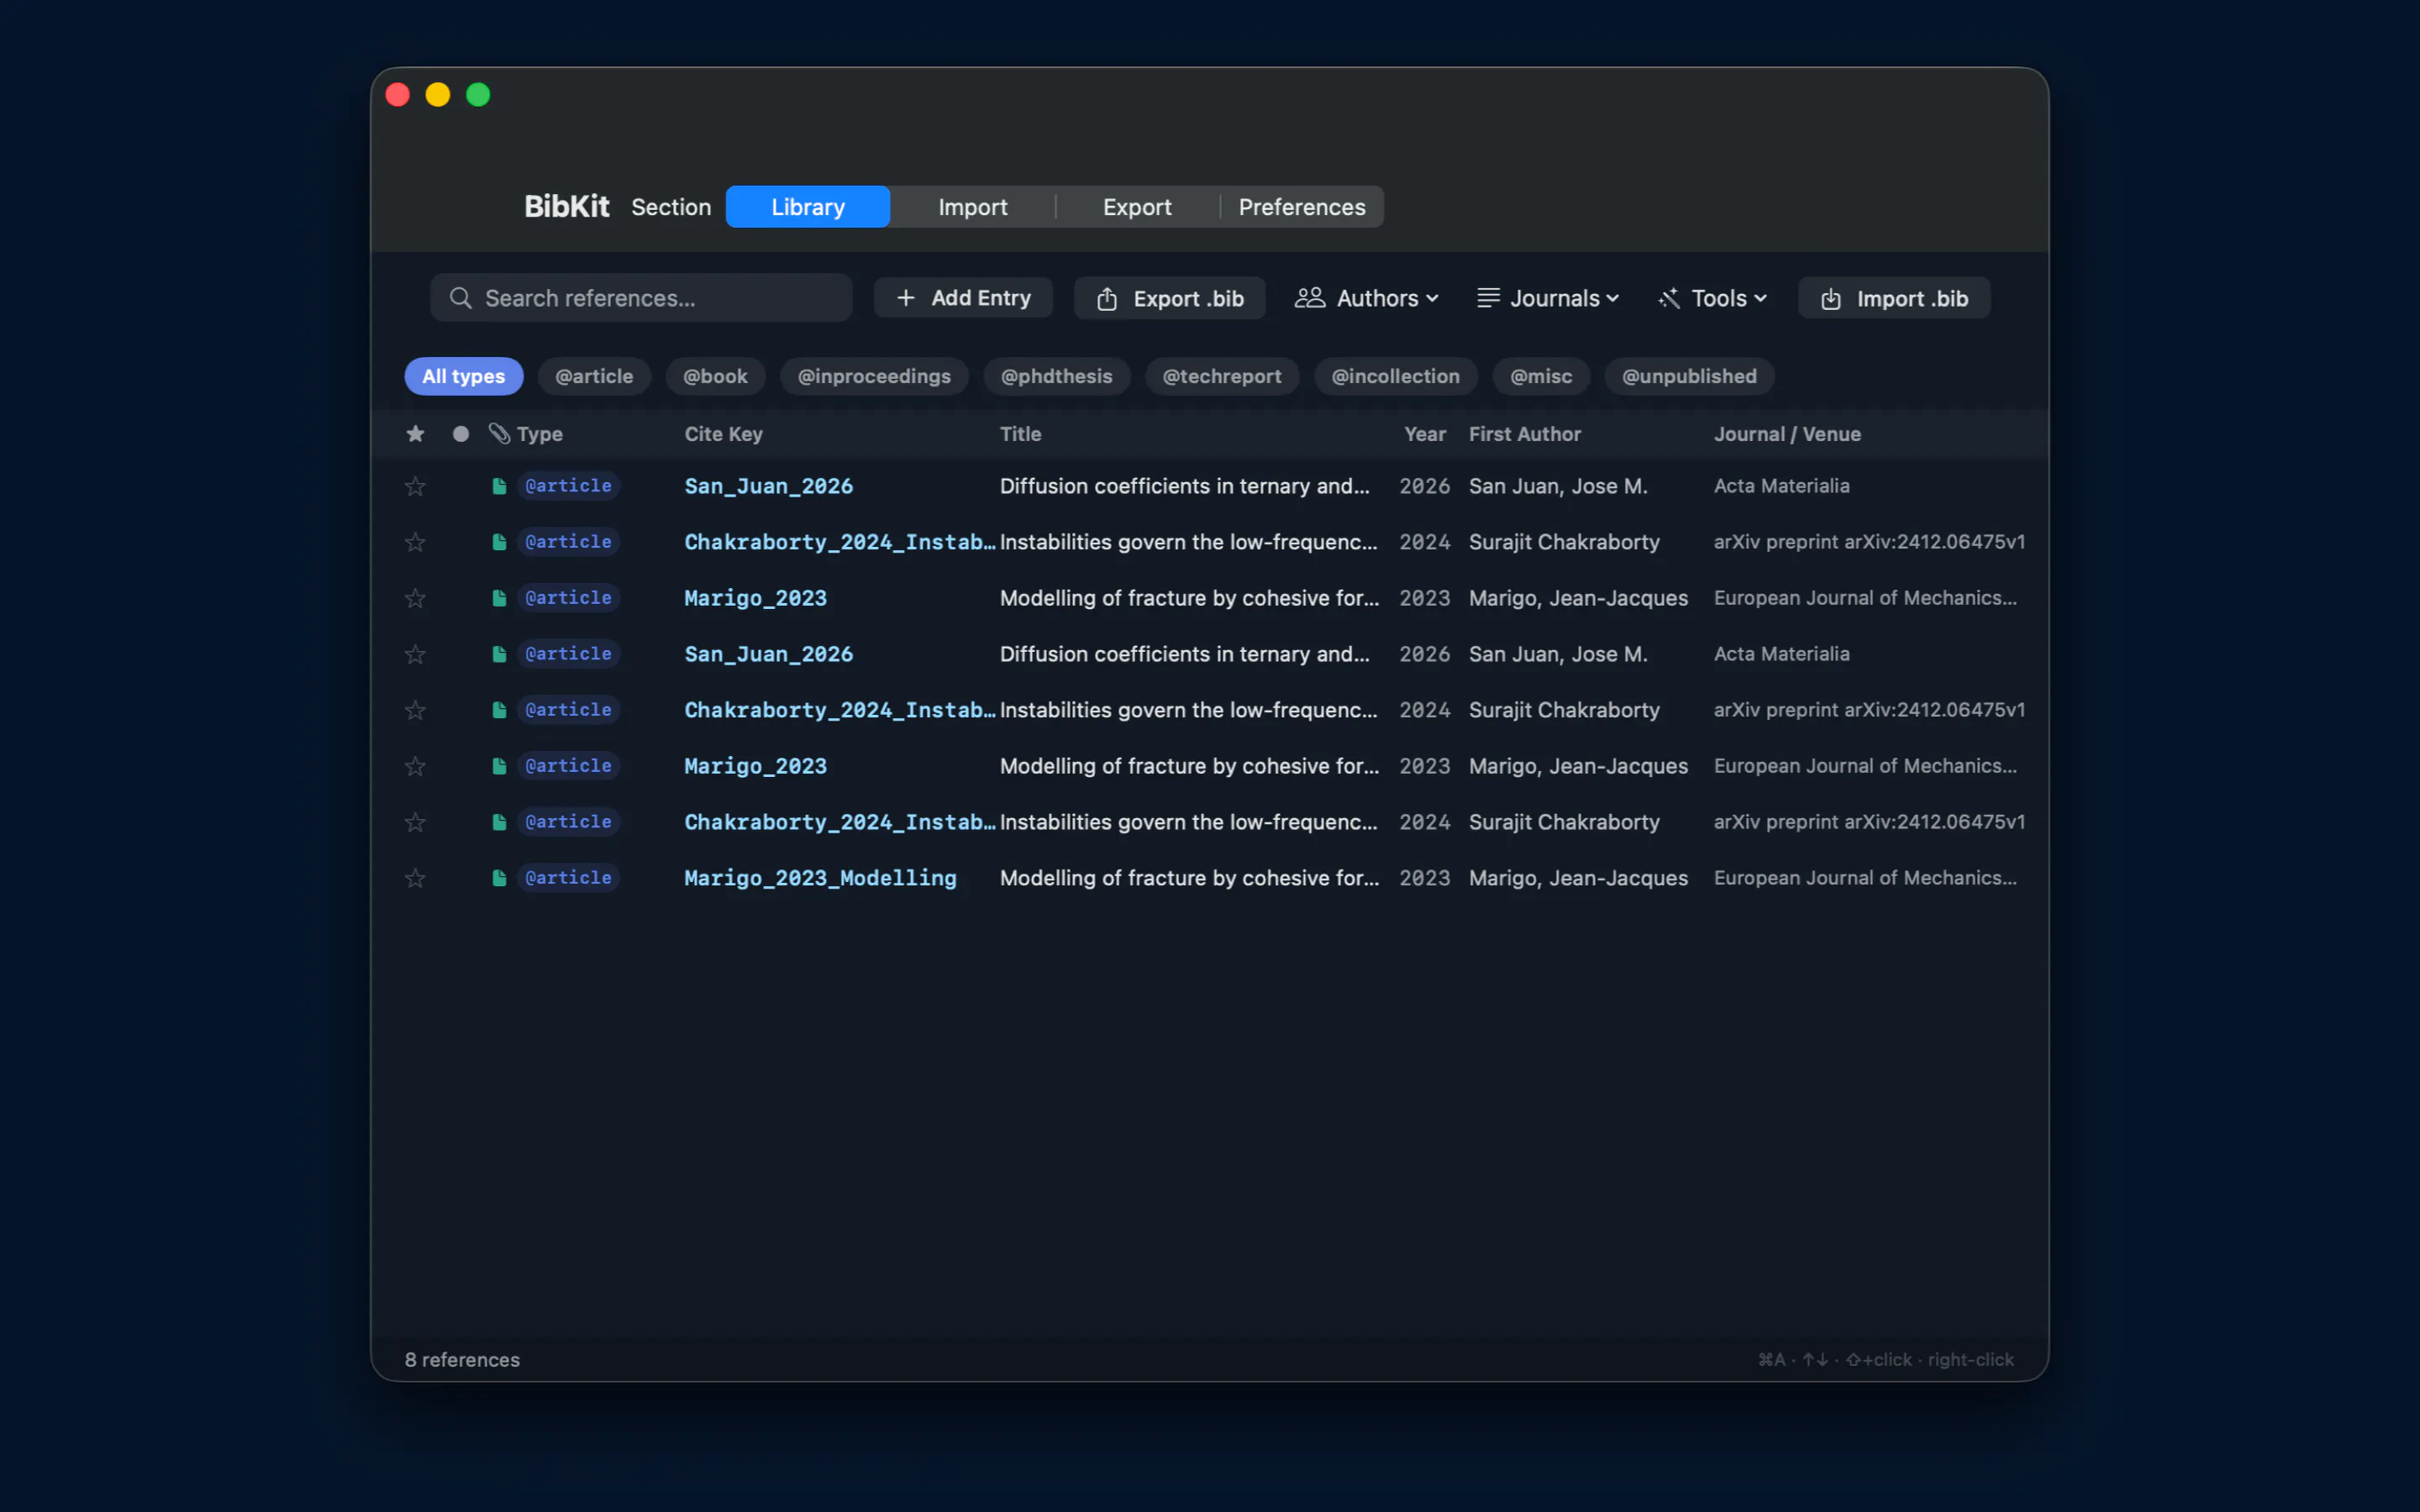Sort by the Cite Key column header

coord(723,434)
